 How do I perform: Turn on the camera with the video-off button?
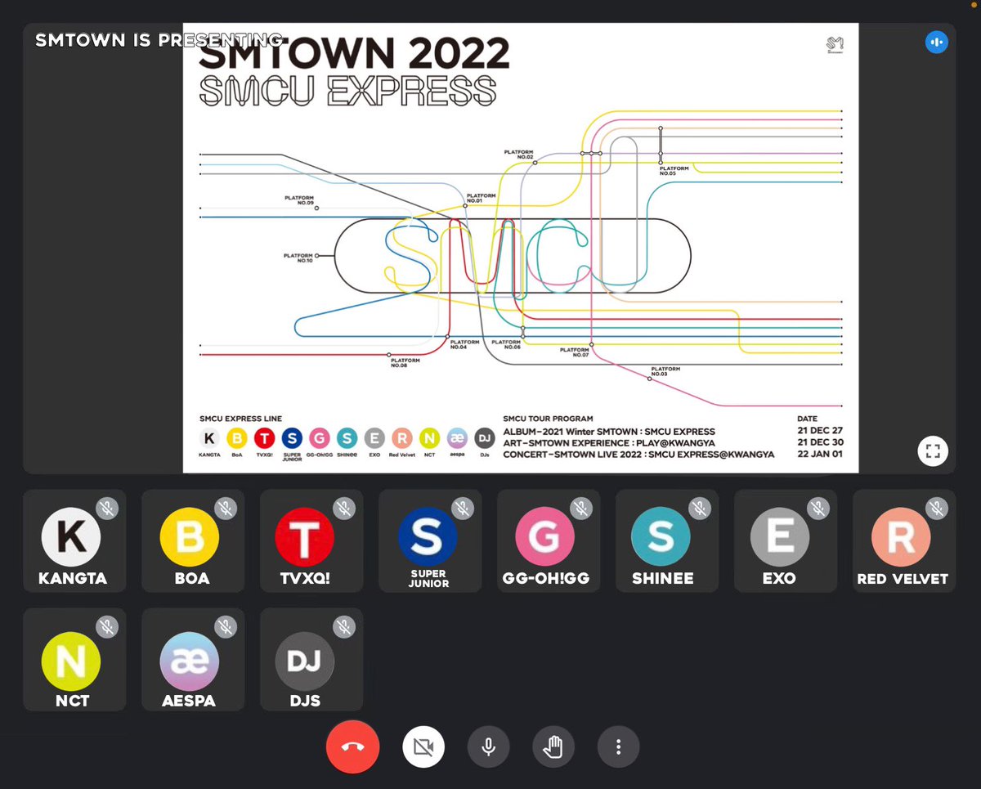click(x=423, y=746)
